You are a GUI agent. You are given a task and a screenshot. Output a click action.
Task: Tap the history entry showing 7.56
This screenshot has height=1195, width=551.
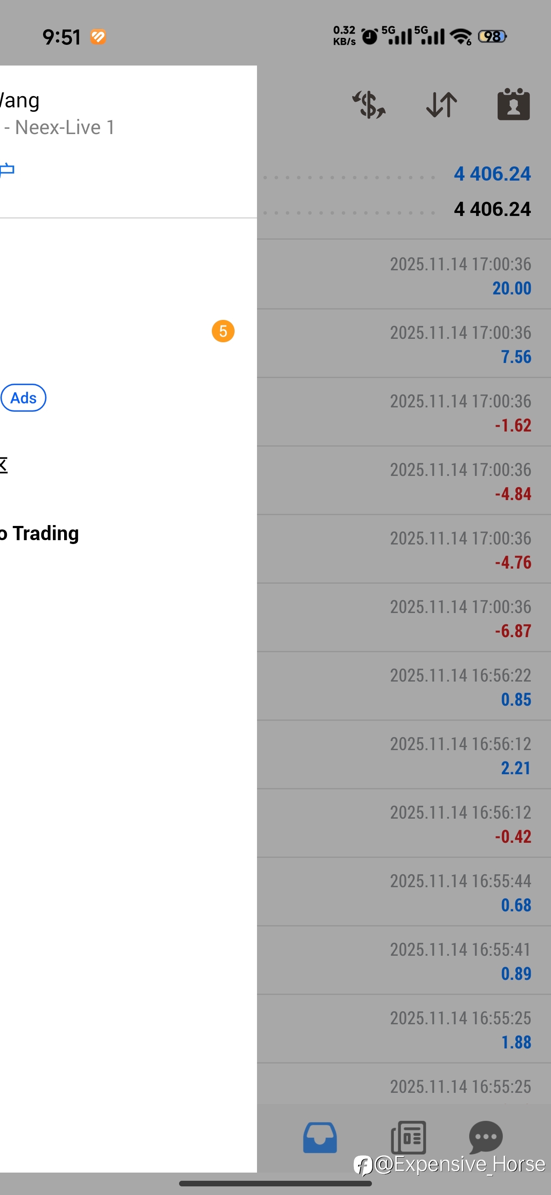pos(403,344)
